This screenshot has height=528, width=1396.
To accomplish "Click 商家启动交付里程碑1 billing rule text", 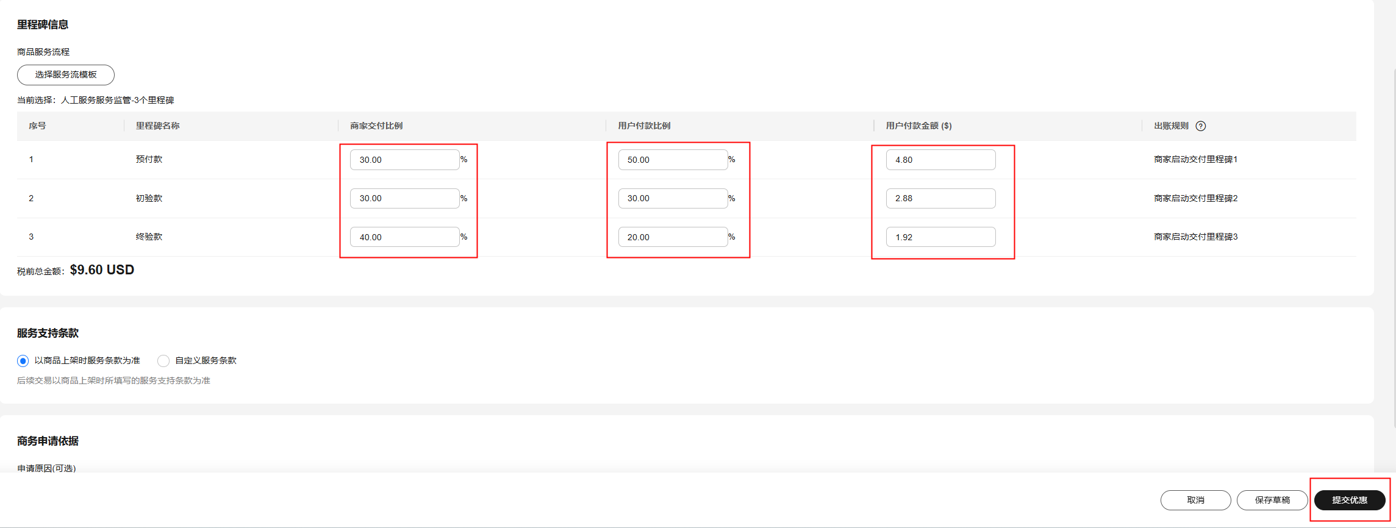I will point(1195,160).
